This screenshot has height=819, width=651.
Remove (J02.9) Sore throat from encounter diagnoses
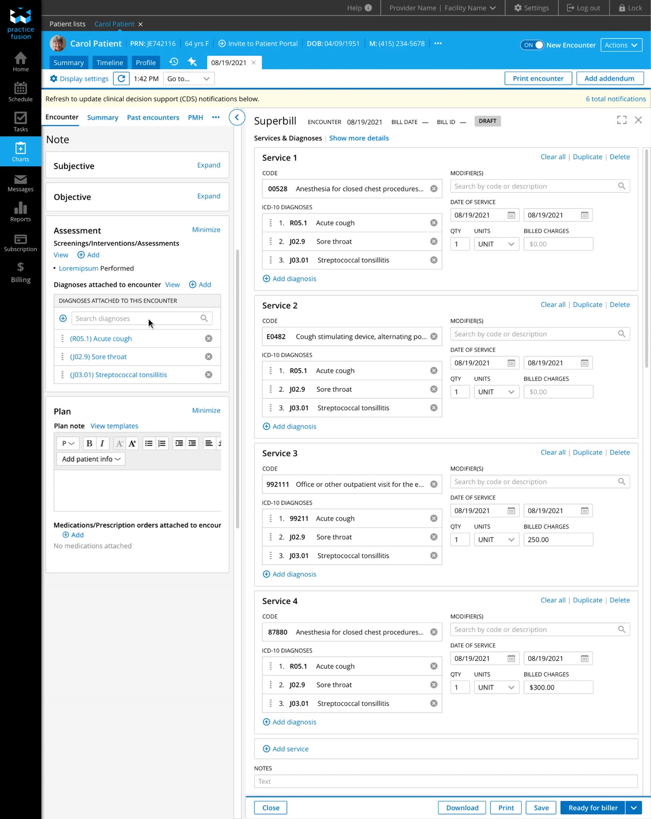(x=209, y=357)
